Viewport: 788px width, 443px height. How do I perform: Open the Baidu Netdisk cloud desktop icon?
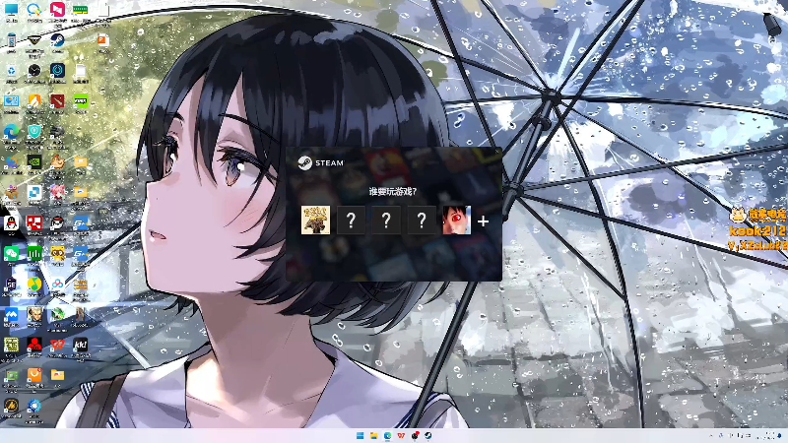[x=57, y=285]
